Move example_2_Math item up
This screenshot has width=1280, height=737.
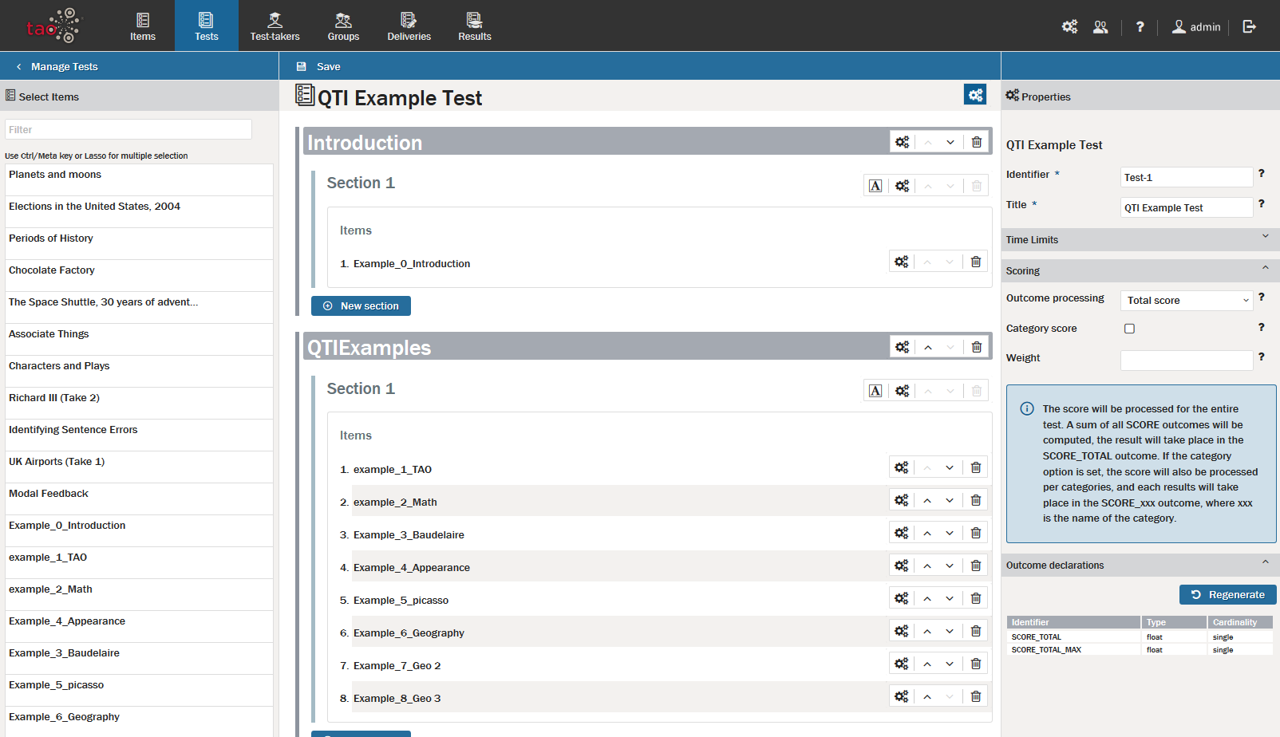click(927, 501)
